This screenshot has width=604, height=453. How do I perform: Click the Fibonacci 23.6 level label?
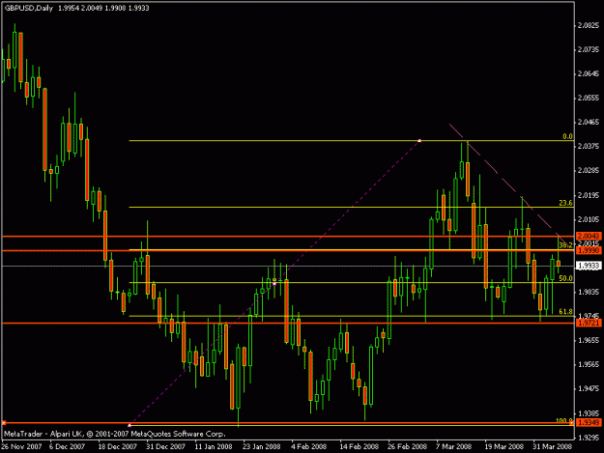coord(565,203)
